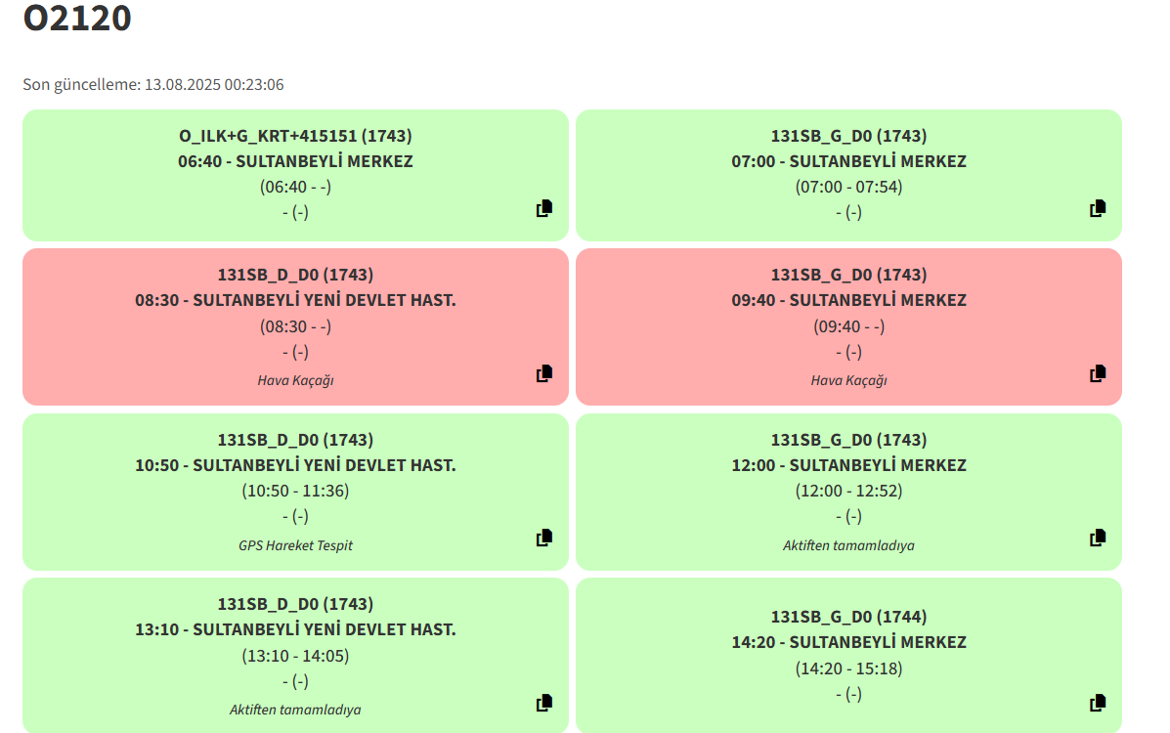1170x733 pixels.
Task: Select the O2120 page heading
Action: (x=77, y=18)
